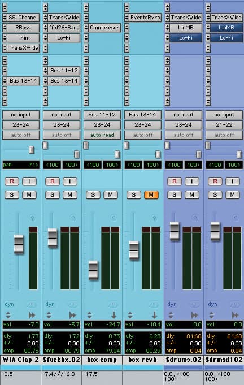Open the RBass insert plug-in

(x=23, y=28)
